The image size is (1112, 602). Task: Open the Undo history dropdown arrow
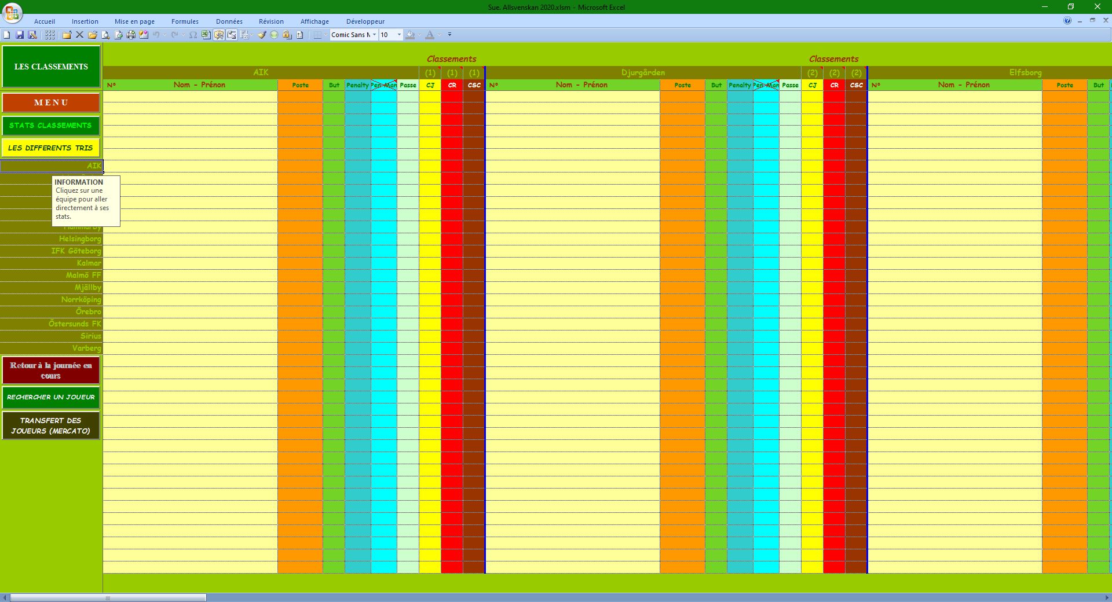pos(164,35)
